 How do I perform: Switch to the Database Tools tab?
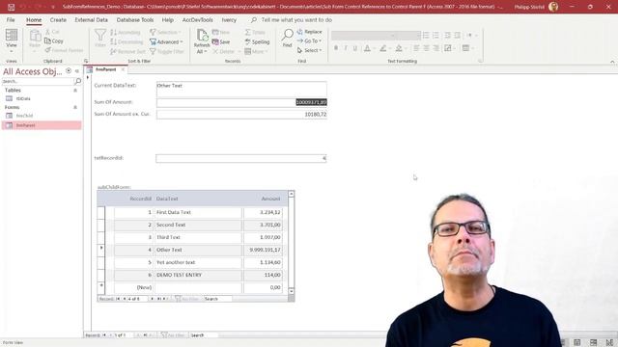(135, 19)
